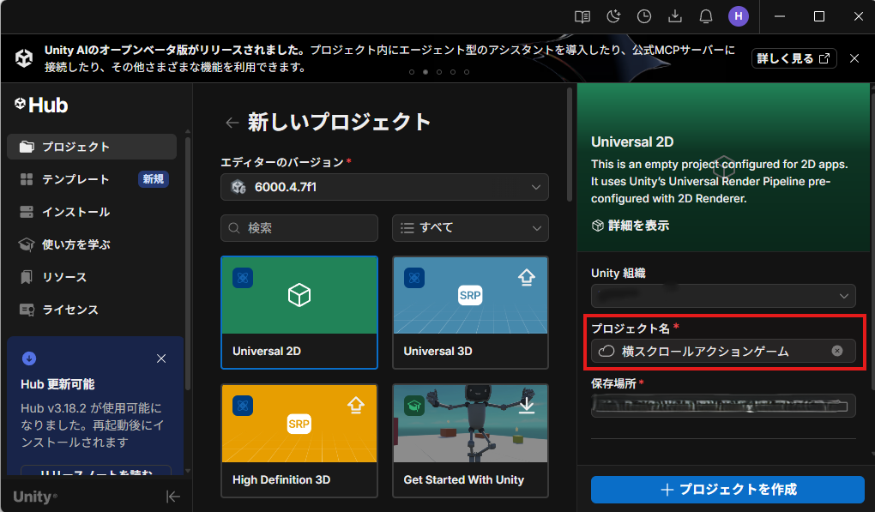The height and width of the screenshot is (512, 875).
Task: Open the ライセンス sidebar item
Action: pos(92,310)
